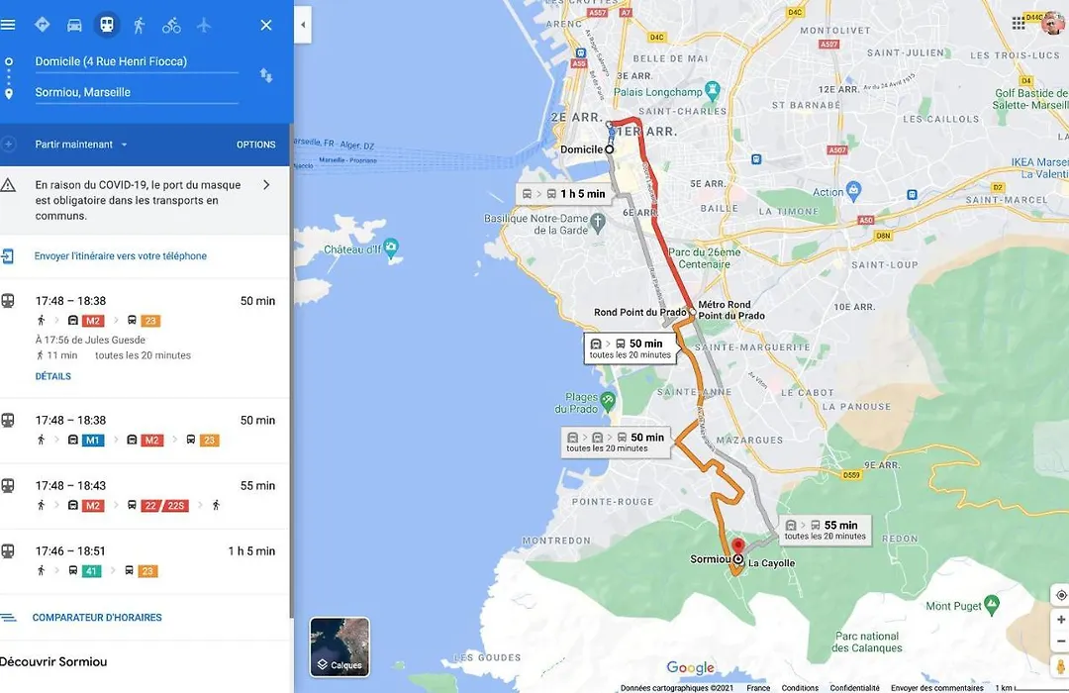Switch layers with Calques thumbnail

tap(340, 646)
